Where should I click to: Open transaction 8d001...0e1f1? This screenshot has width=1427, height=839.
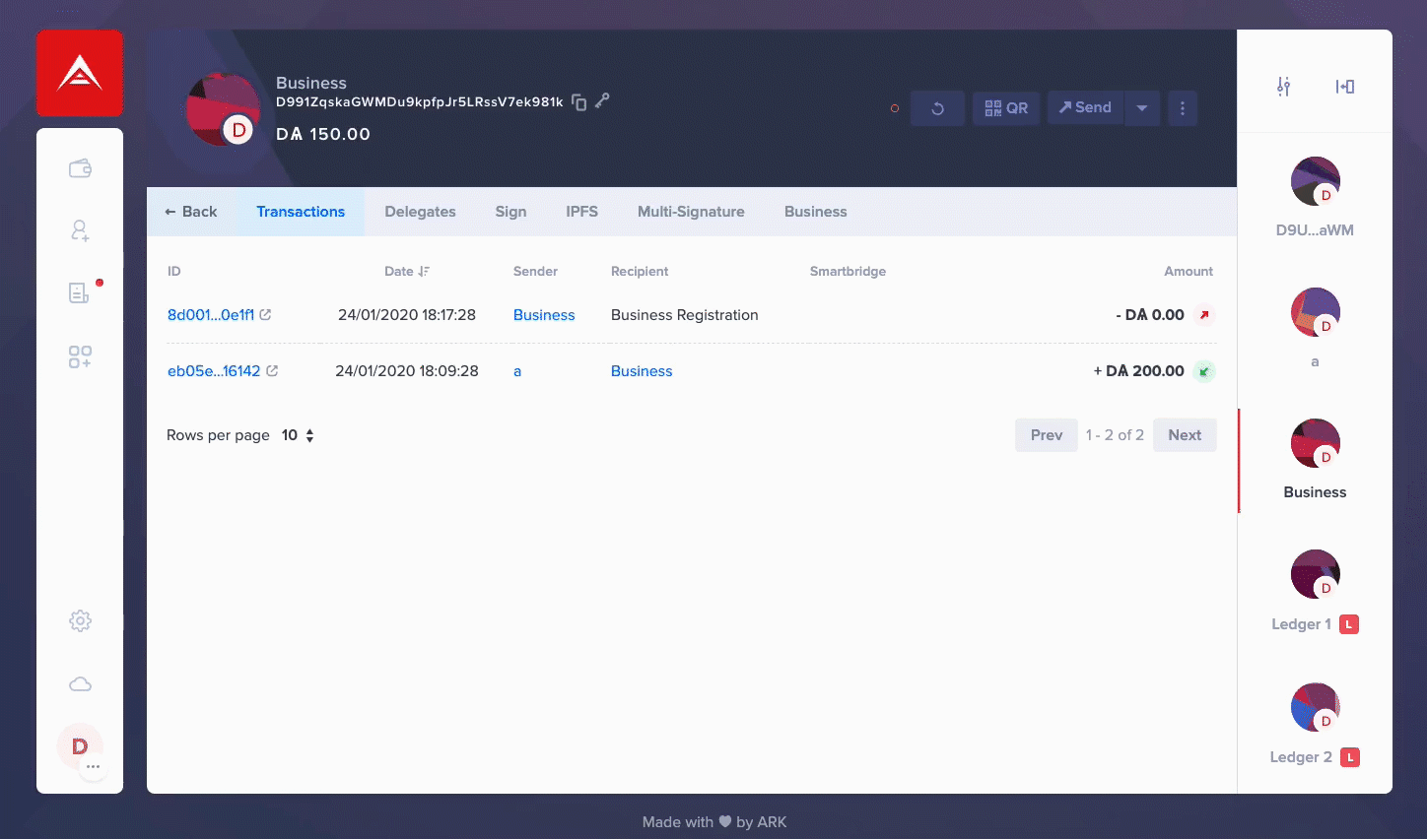tap(211, 315)
